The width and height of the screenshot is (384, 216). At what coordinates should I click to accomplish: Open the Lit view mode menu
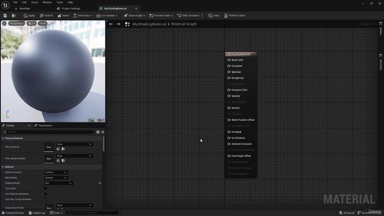coord(31,23)
